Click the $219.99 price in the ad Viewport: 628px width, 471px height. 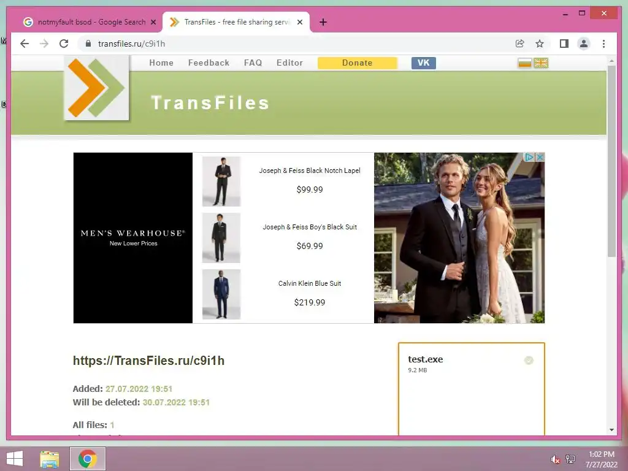(x=310, y=302)
